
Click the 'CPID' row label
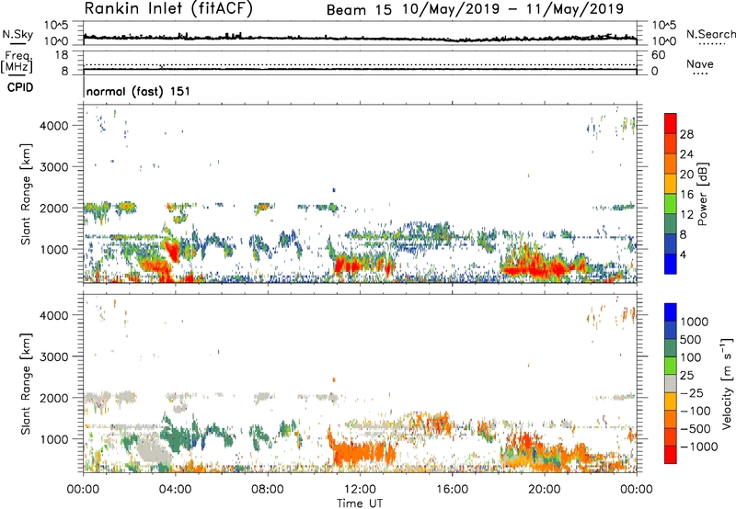19,87
